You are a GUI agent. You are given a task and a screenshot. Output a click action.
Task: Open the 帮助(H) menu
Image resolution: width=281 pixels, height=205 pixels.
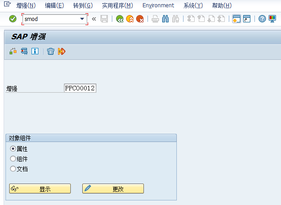(x=222, y=5)
